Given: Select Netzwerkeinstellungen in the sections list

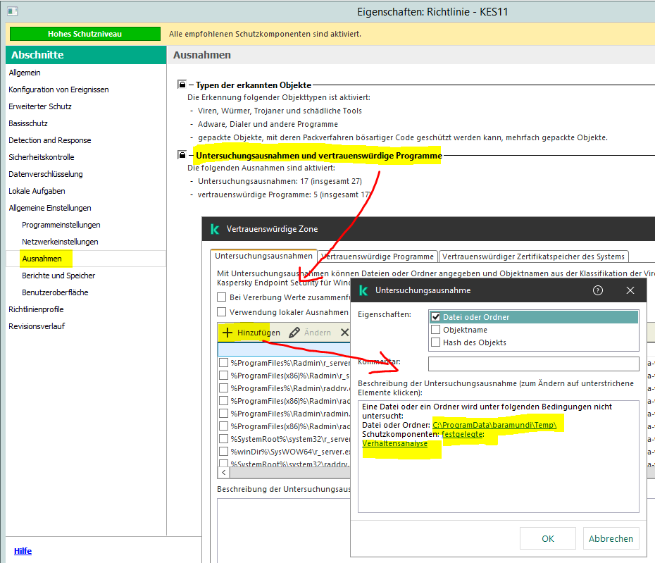Looking at the screenshot, I should click(x=60, y=242).
